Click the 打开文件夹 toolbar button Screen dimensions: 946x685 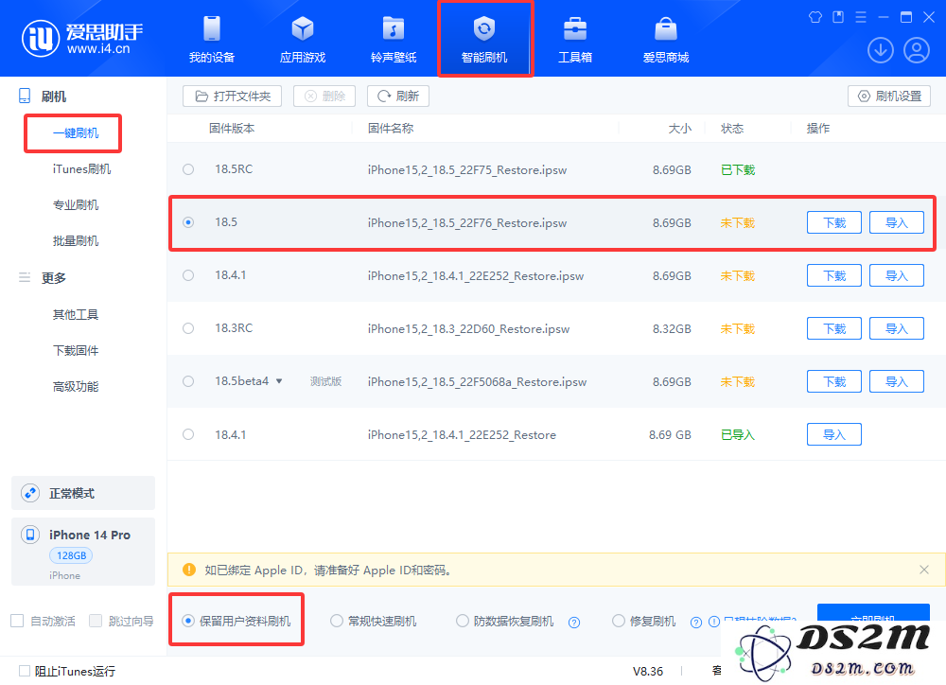click(x=233, y=96)
